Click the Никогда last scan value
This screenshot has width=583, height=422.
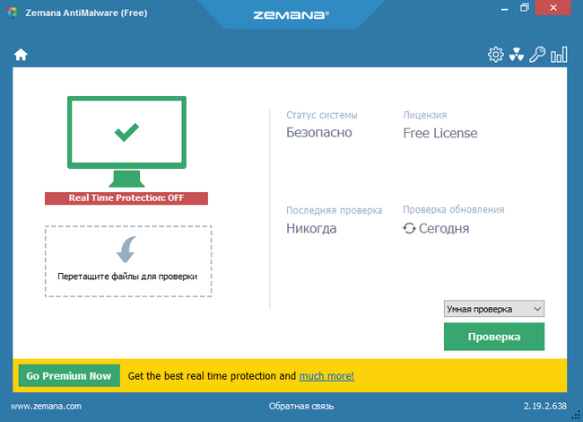[311, 228]
